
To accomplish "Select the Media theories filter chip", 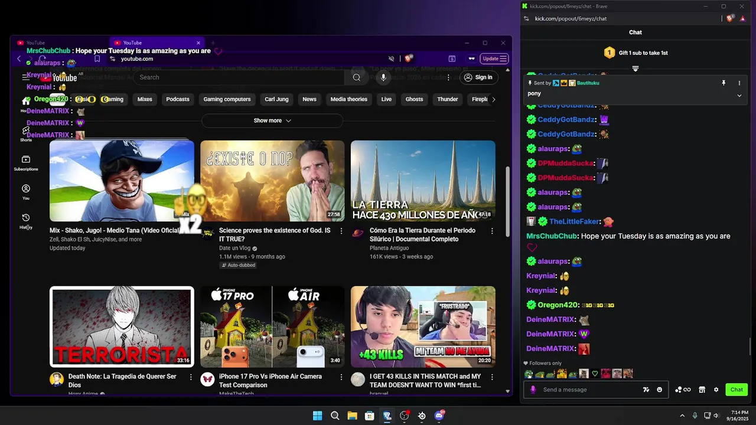I will (349, 99).
